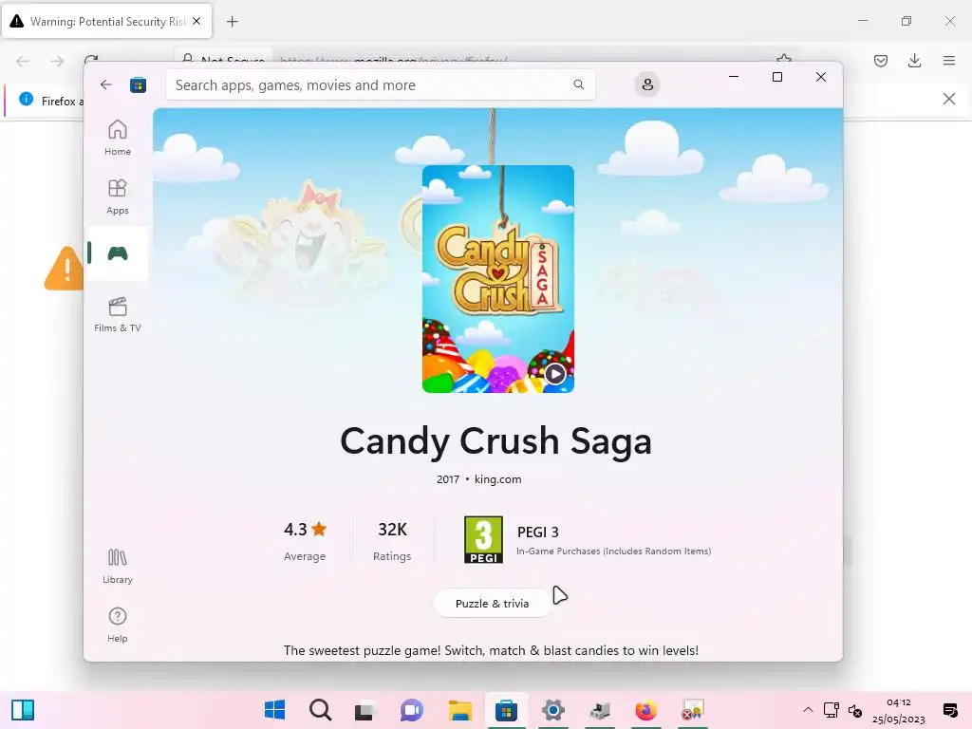Open taskbar Search magnifier
The height and width of the screenshot is (729, 972).
click(321, 710)
